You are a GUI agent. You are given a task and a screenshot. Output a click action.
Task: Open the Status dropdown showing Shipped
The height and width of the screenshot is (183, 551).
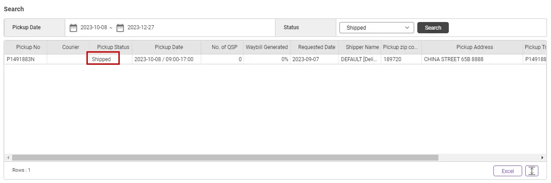(376, 28)
